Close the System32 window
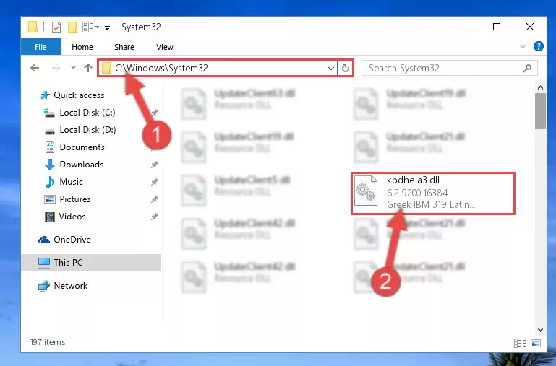556x366 pixels. 530,27
